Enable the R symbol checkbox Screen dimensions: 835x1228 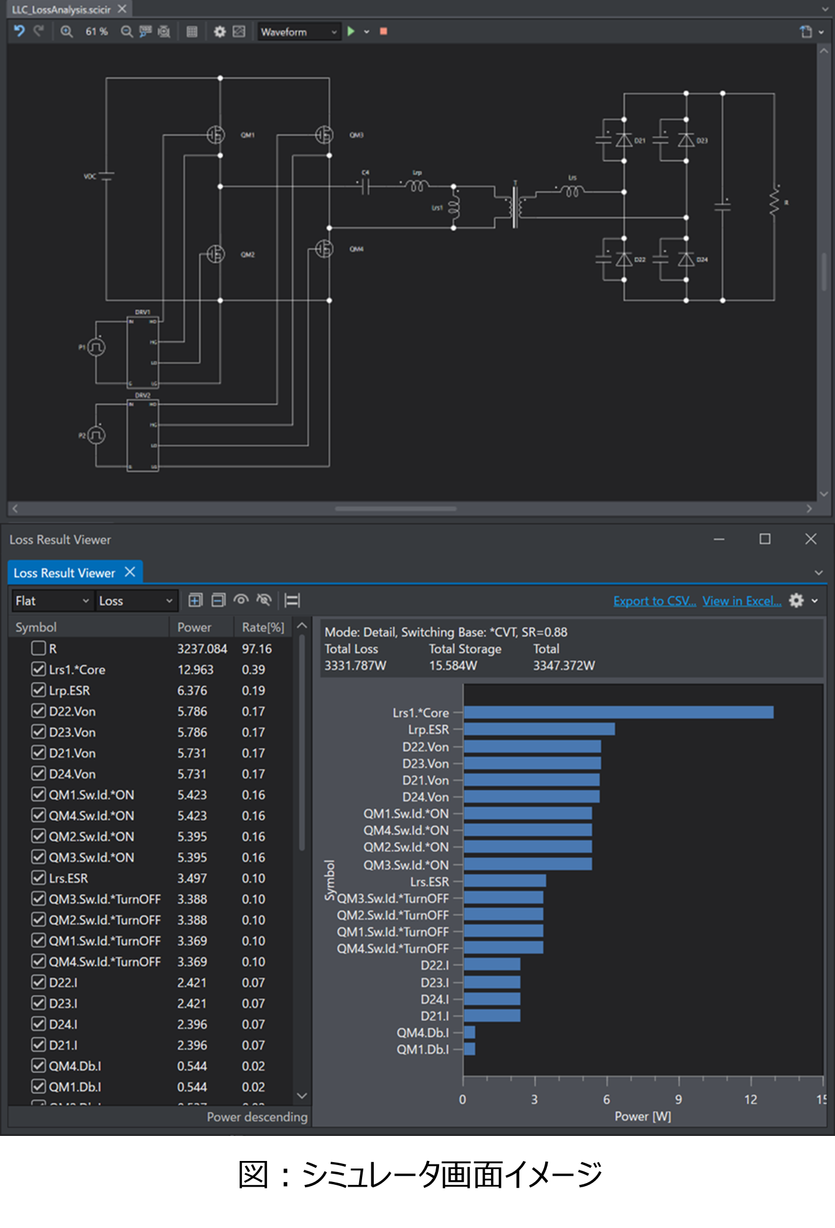(38, 648)
